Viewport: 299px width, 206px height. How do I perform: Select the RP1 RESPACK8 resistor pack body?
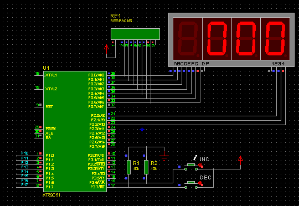136,34
